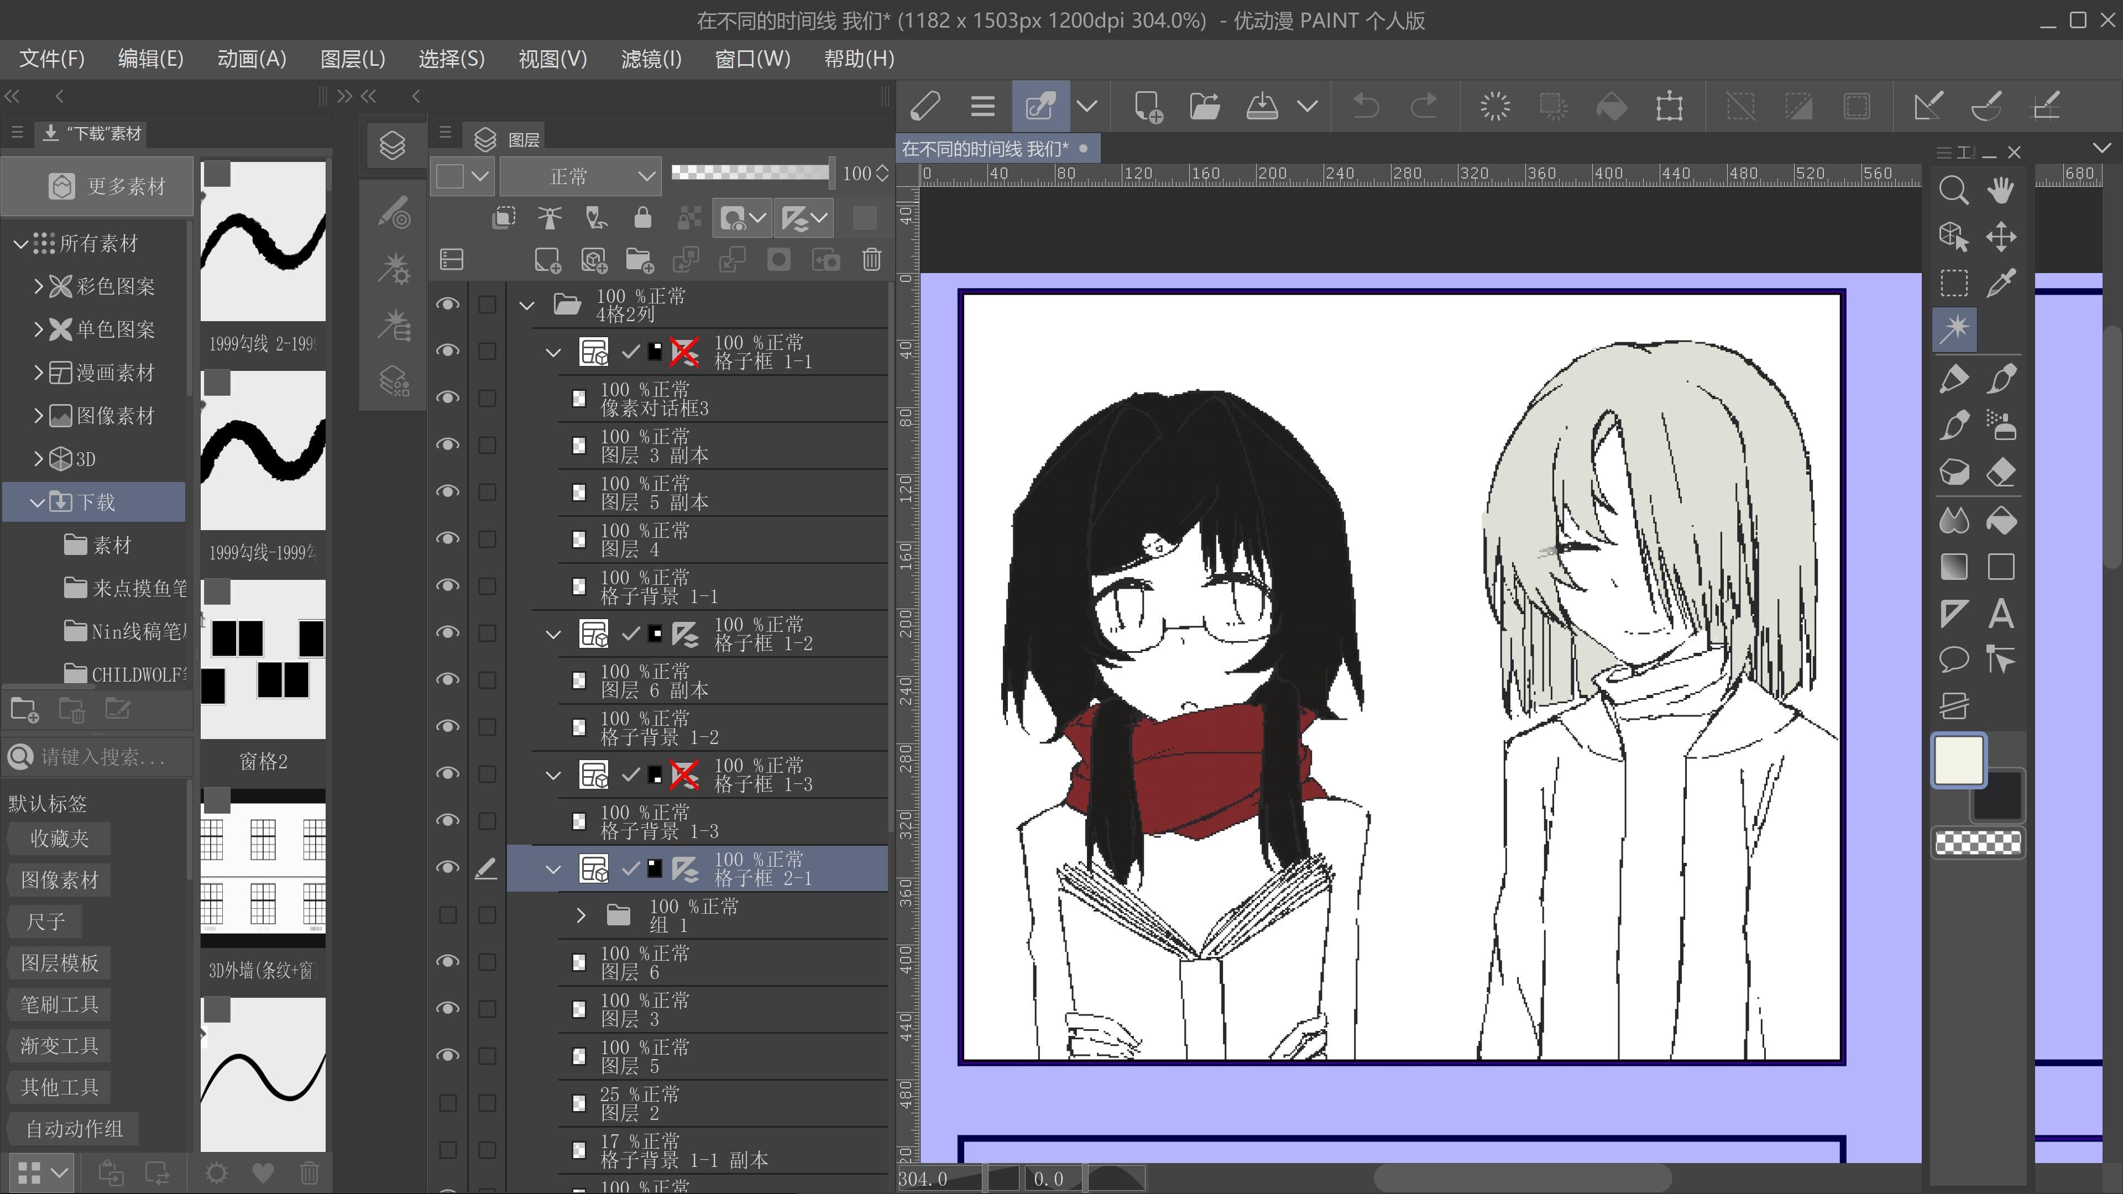Expand the 组 1 layer folder
The image size is (2123, 1194).
pos(580,915)
